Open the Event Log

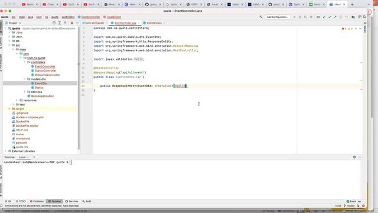(x=353, y=201)
